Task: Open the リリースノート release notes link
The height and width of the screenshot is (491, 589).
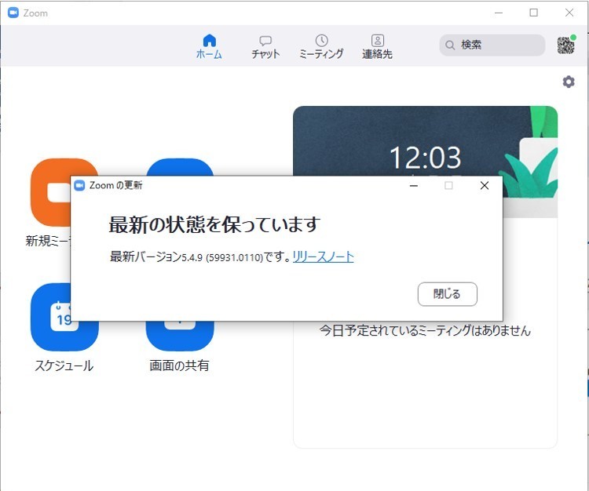Action: pyautogui.click(x=323, y=256)
